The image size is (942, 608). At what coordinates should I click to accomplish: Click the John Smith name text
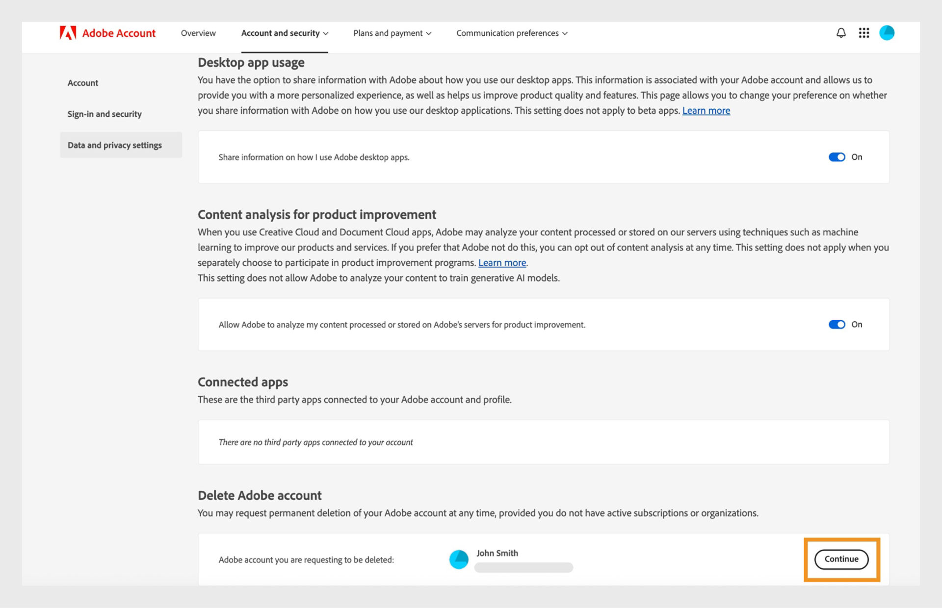point(497,553)
